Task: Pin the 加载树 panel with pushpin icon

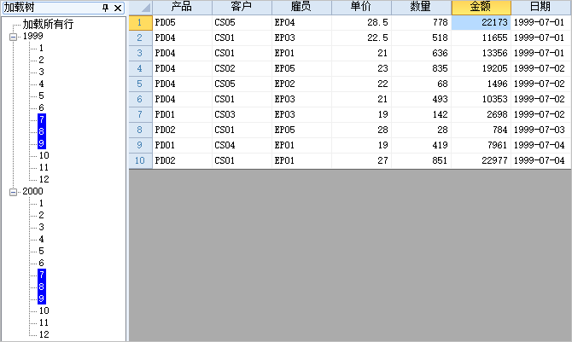Action: pyautogui.click(x=106, y=8)
